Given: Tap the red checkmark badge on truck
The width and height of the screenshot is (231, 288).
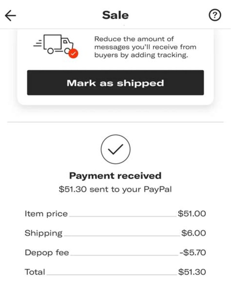Looking at the screenshot, I should [x=73, y=53].
